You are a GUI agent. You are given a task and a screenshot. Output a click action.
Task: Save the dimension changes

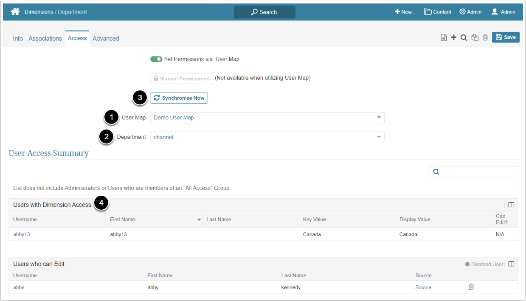tap(506, 37)
